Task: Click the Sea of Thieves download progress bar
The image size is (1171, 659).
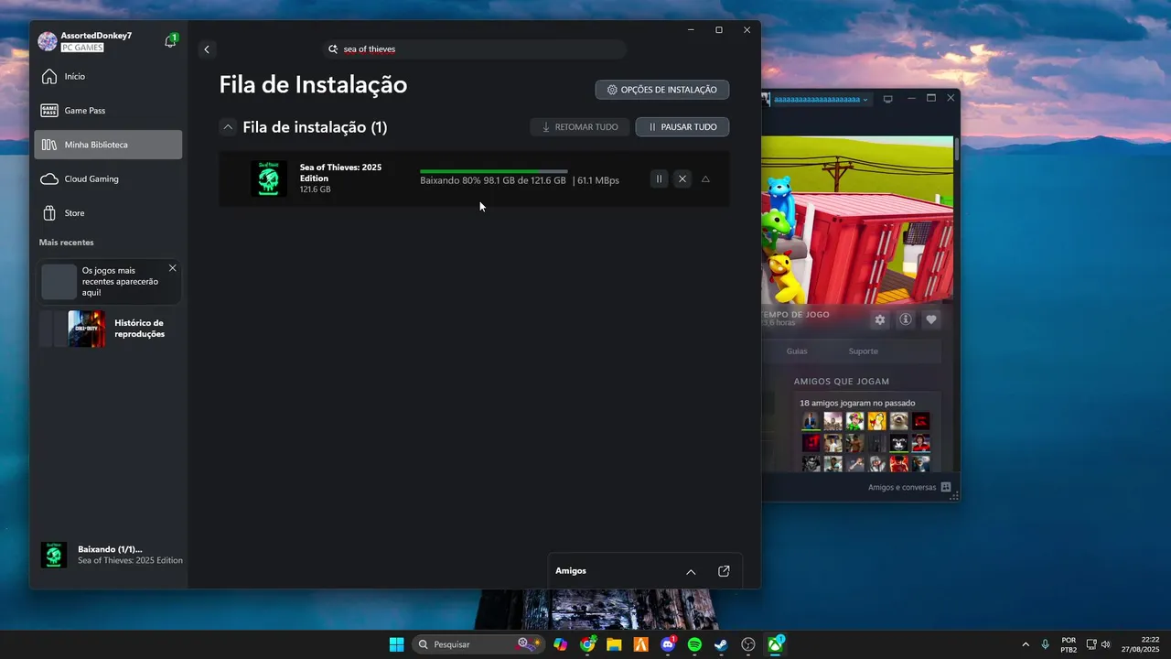Action: [x=494, y=171]
